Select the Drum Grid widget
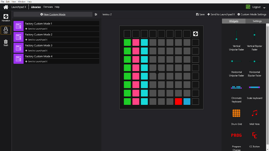The height and width of the screenshot is (151, 269). point(236,117)
